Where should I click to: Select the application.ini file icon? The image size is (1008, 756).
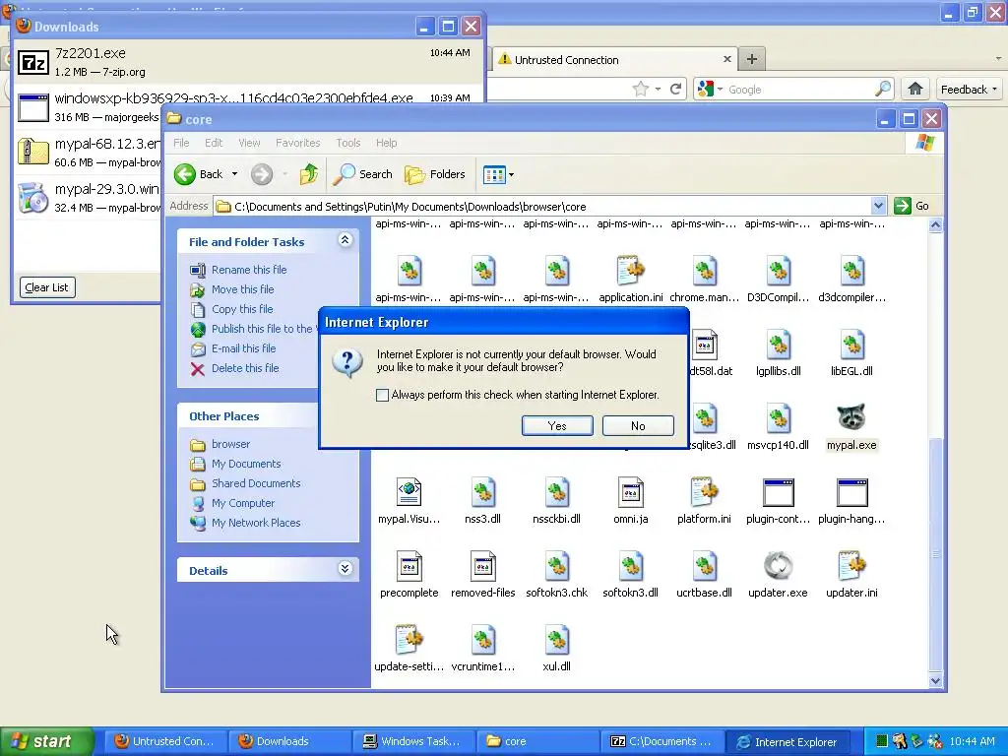click(x=630, y=271)
